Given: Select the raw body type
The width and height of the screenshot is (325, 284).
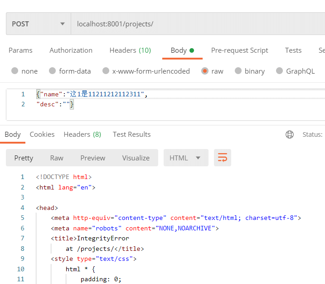Looking at the screenshot, I should click(212, 71).
